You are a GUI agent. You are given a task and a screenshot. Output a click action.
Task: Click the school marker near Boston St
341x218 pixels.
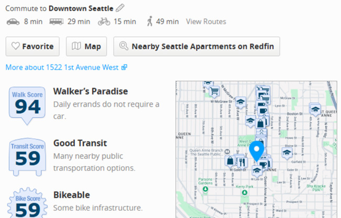point(315,109)
